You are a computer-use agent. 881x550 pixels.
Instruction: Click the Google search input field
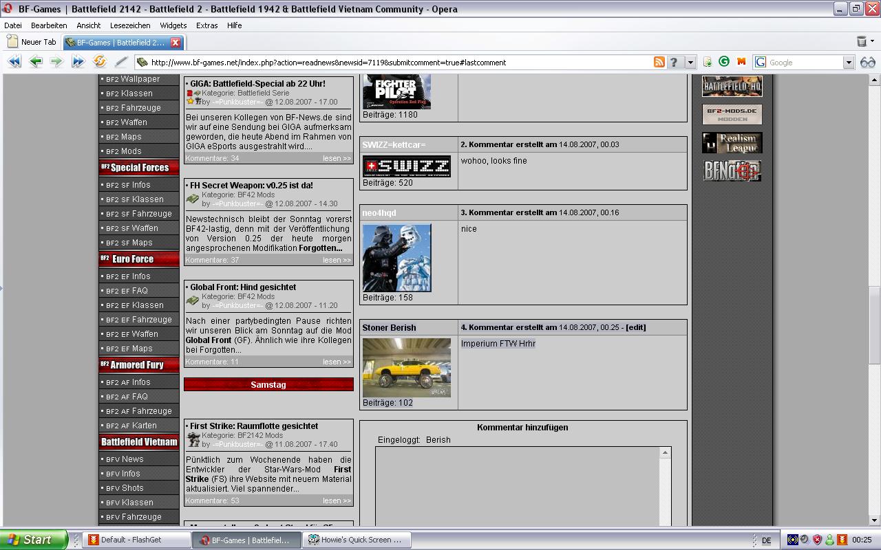click(804, 62)
